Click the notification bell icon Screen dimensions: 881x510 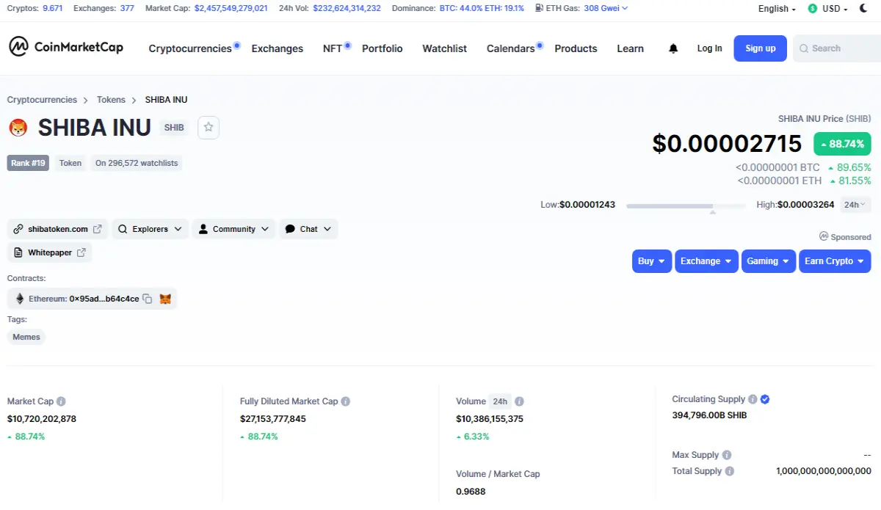pyautogui.click(x=673, y=48)
